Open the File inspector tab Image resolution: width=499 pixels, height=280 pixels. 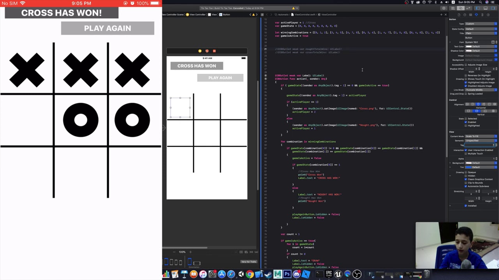[459, 15]
